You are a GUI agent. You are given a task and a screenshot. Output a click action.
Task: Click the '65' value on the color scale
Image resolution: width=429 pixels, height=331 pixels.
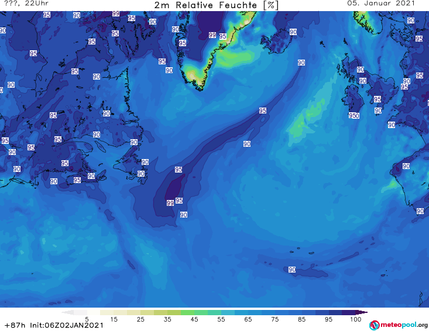click(x=248, y=319)
